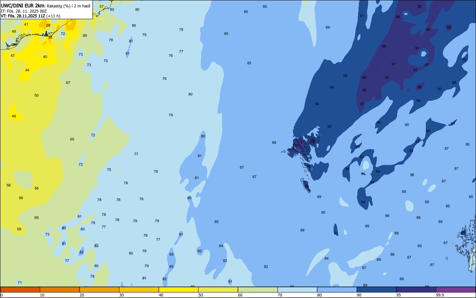Select the map value 57 near the top
The image size is (476, 298).
point(102,7)
